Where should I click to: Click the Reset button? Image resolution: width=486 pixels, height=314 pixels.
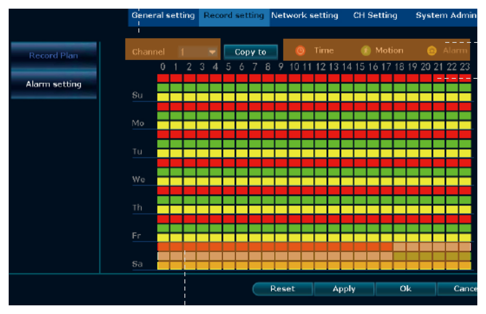click(x=282, y=288)
